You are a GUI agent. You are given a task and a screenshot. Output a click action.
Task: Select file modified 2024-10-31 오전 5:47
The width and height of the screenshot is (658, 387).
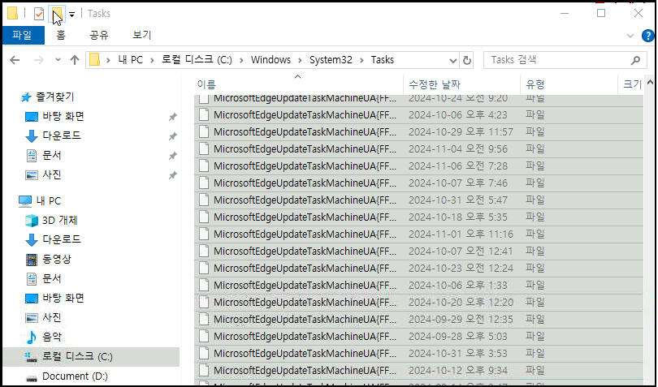[419, 200]
